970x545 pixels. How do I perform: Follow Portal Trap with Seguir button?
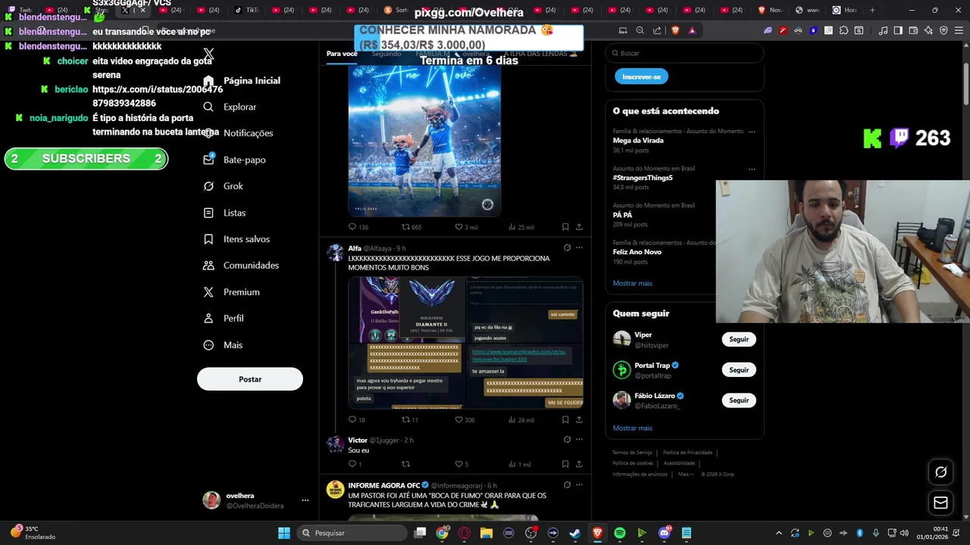[739, 370]
